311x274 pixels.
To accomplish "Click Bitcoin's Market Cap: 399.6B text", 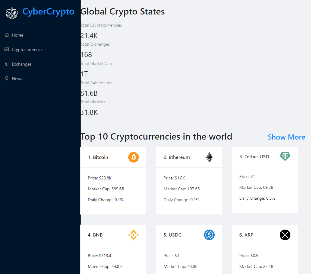I will coord(106,189).
